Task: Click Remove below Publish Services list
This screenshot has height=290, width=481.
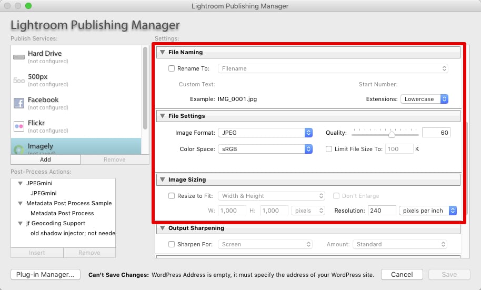Action: click(114, 159)
